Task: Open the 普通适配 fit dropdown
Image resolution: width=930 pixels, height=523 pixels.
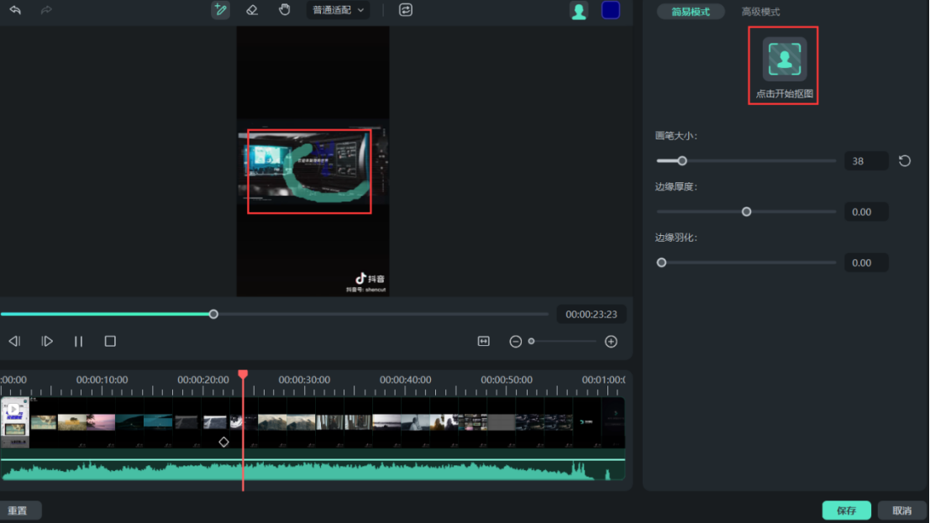Action: [x=338, y=10]
